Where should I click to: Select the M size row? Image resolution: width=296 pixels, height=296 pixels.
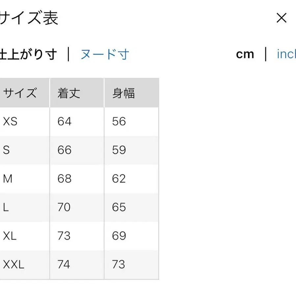[x=7, y=179]
